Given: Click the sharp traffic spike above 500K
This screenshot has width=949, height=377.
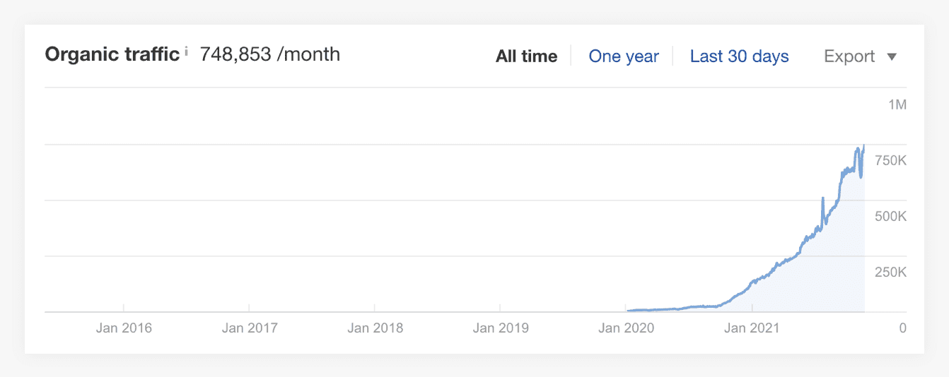Looking at the screenshot, I should click(823, 200).
